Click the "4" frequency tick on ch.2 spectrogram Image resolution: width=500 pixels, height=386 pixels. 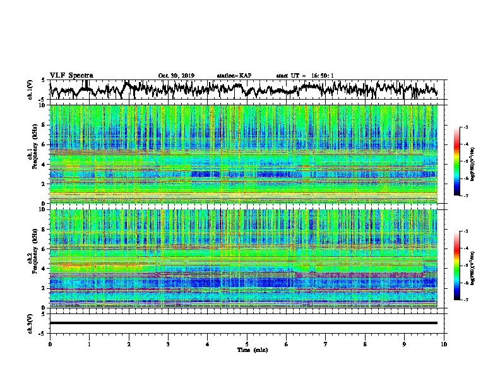pos(44,269)
